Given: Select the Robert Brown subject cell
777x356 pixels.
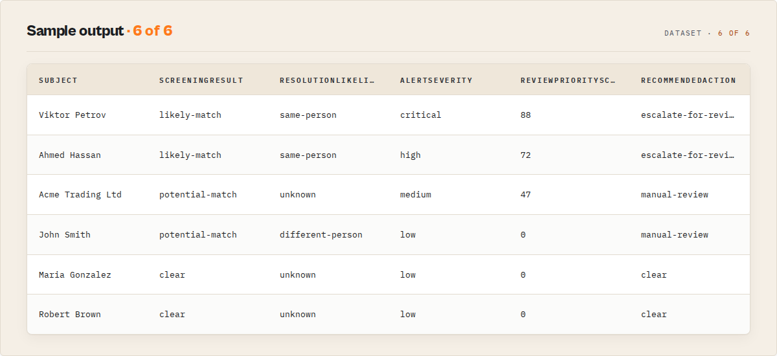Looking at the screenshot, I should click(x=70, y=315).
